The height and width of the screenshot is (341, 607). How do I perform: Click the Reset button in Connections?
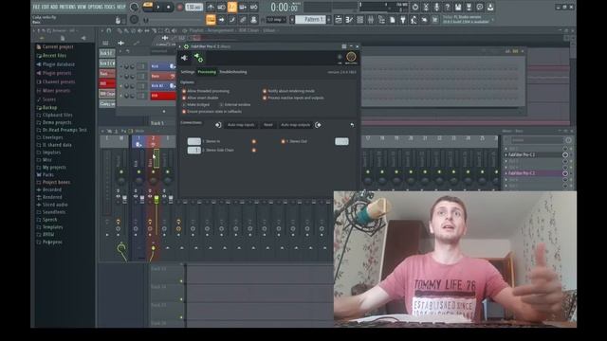click(x=268, y=125)
